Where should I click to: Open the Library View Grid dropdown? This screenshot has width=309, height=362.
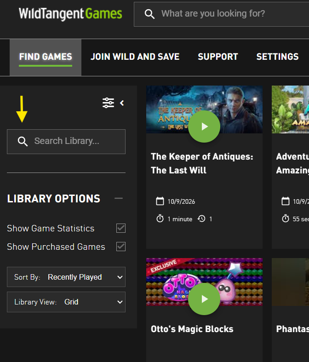[x=66, y=302]
